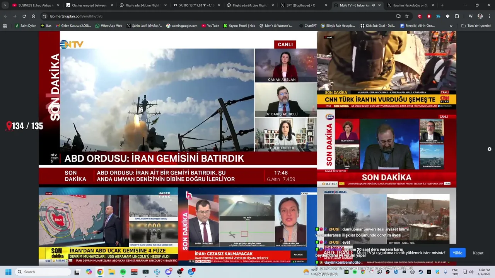The width and height of the screenshot is (495, 278).
Task: Open the Steam tray icon
Action: coord(421,272)
